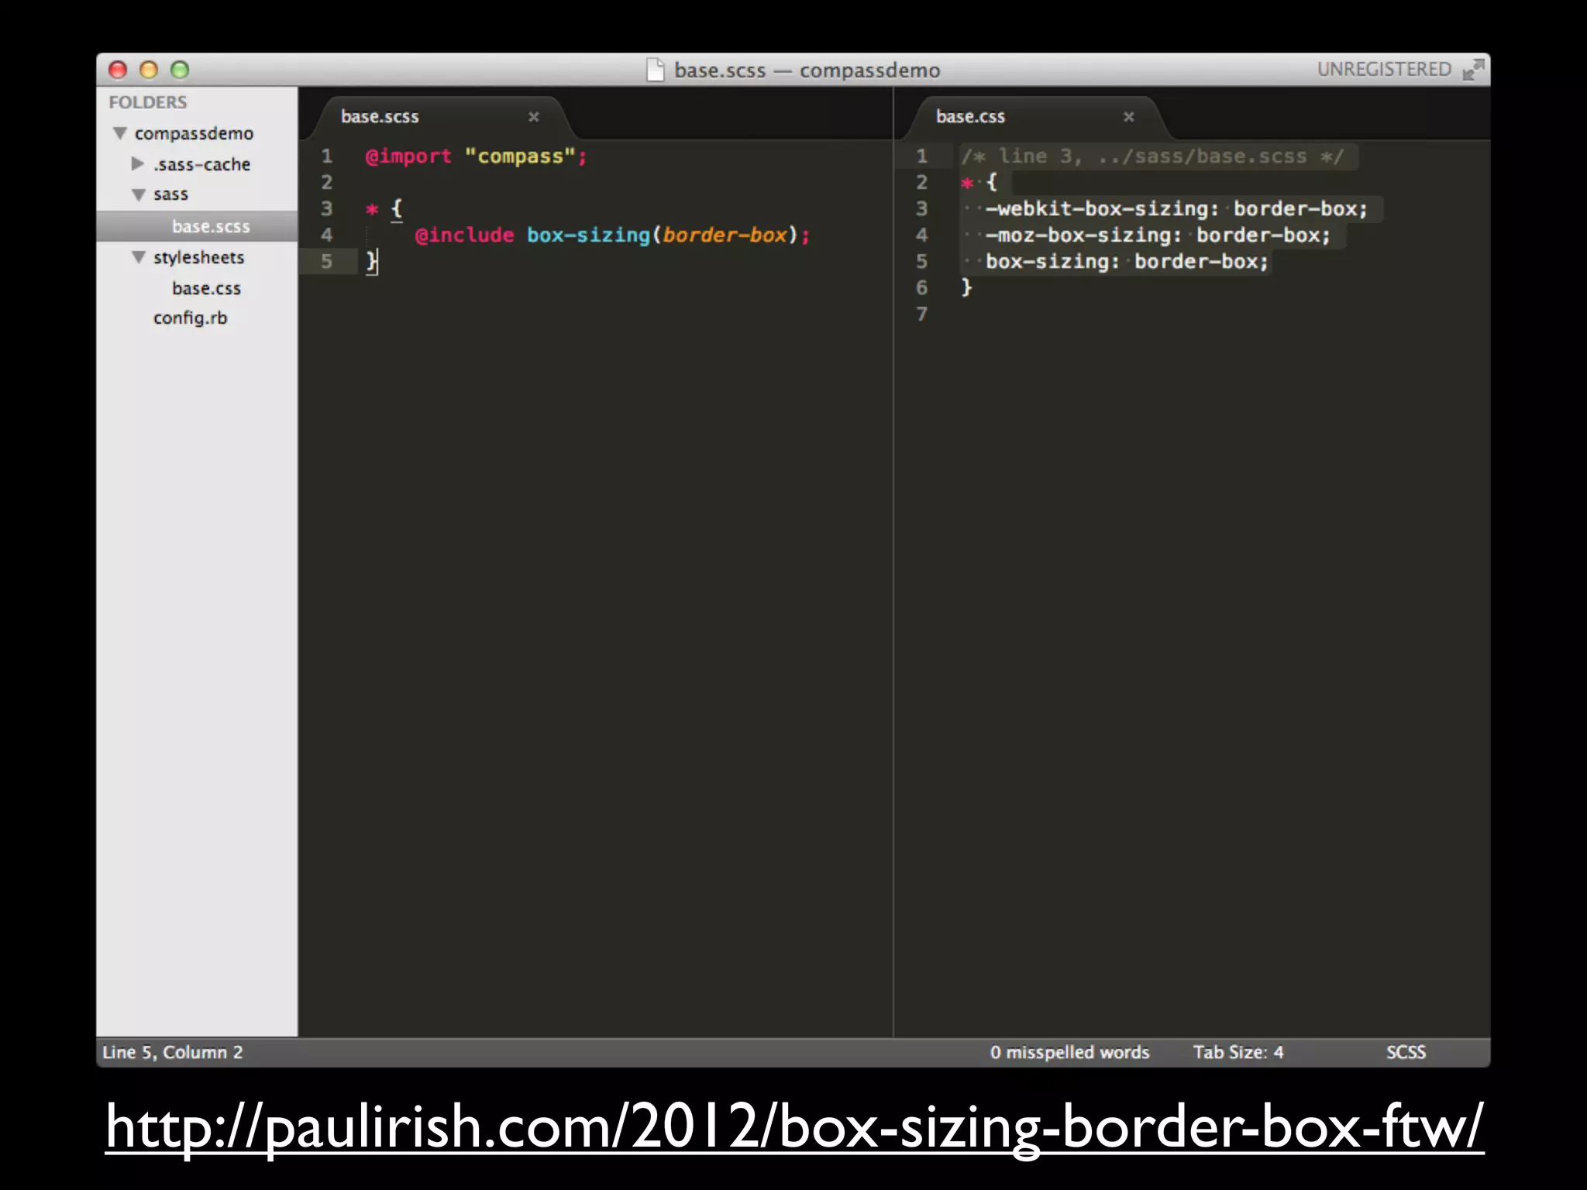Open base.css in the sidebar
This screenshot has height=1190, width=1587.
[206, 288]
